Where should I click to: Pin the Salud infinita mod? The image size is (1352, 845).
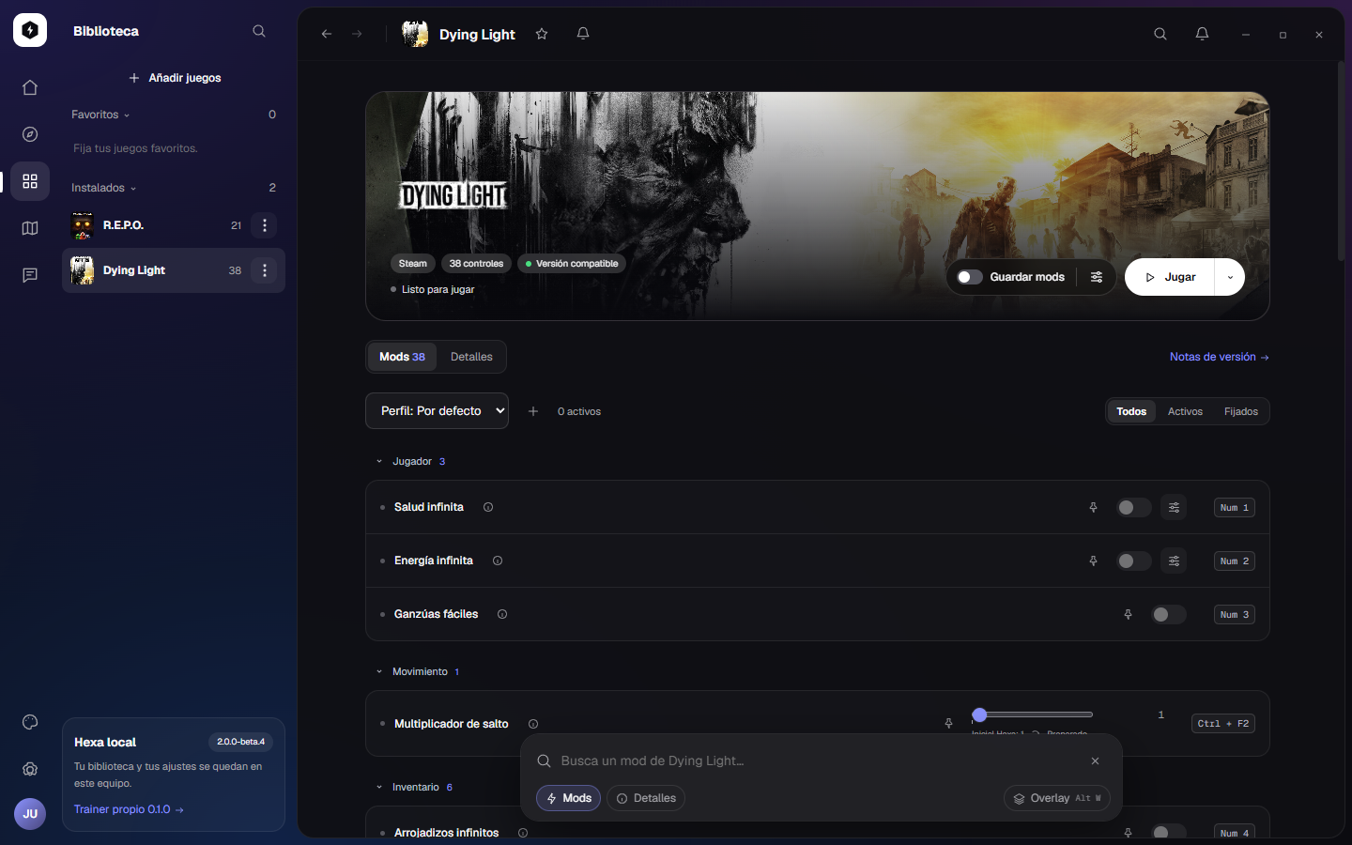tap(1093, 508)
